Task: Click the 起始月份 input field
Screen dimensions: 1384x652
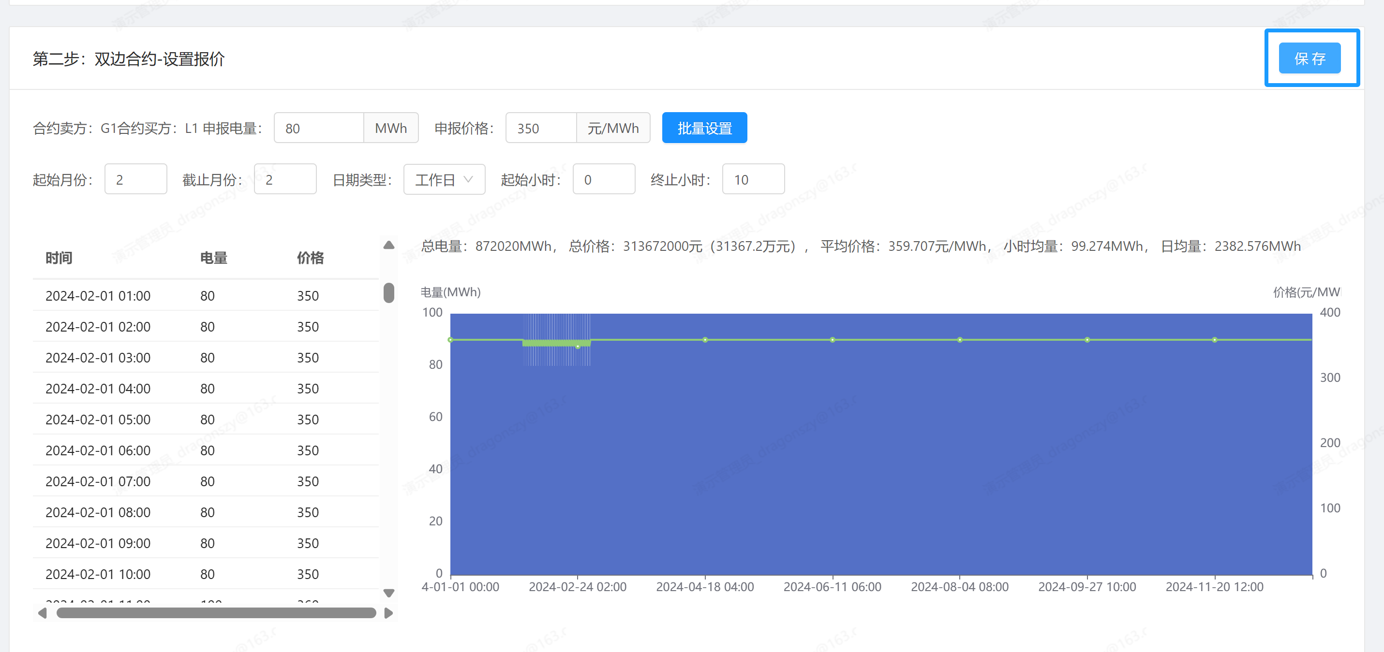Action: 136,179
